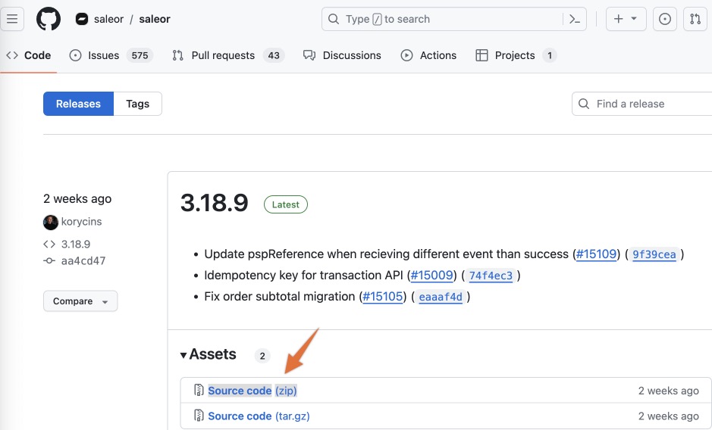This screenshot has width=712, height=430.
Task: Open commit 9f39cea
Action: (654, 254)
